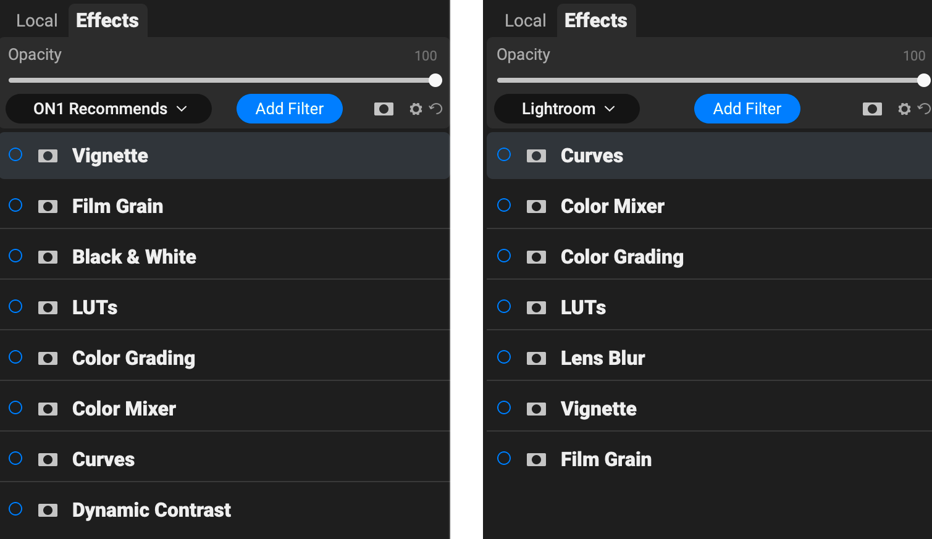The width and height of the screenshot is (932, 539).
Task: Enable the Color Grading circle in left panel
Action: 15,357
